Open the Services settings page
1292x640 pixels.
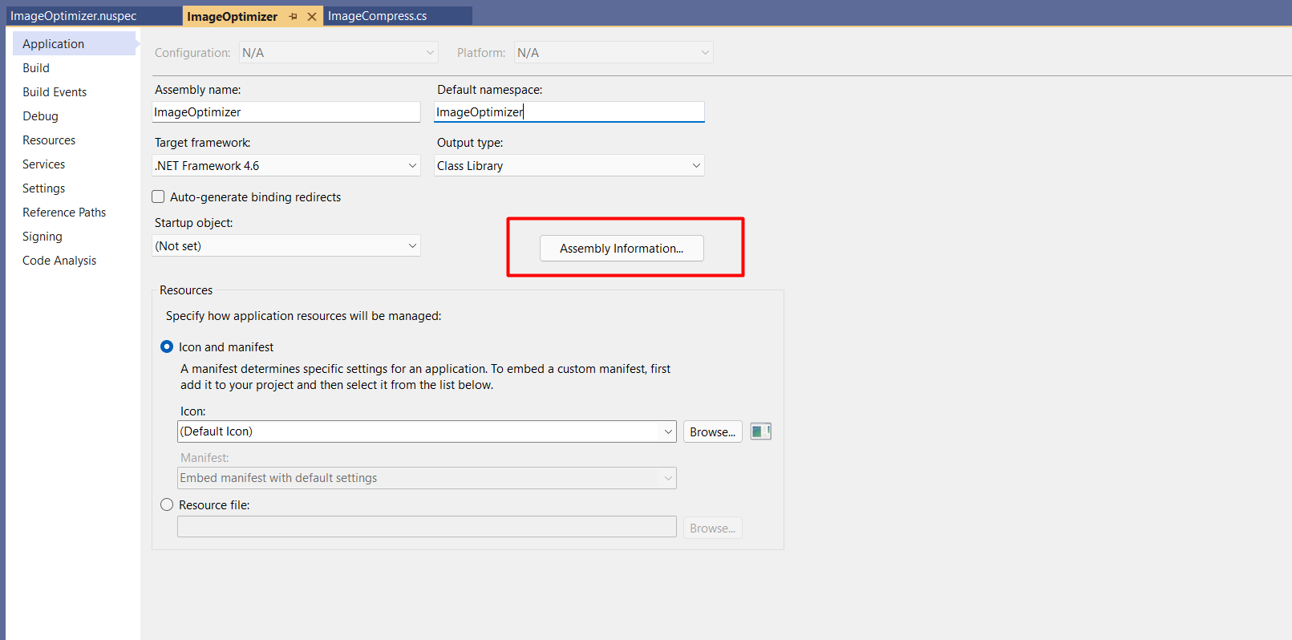(44, 164)
